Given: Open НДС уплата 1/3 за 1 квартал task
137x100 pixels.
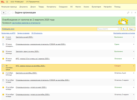Looking at the screenshot, I should click(x=33, y=59).
